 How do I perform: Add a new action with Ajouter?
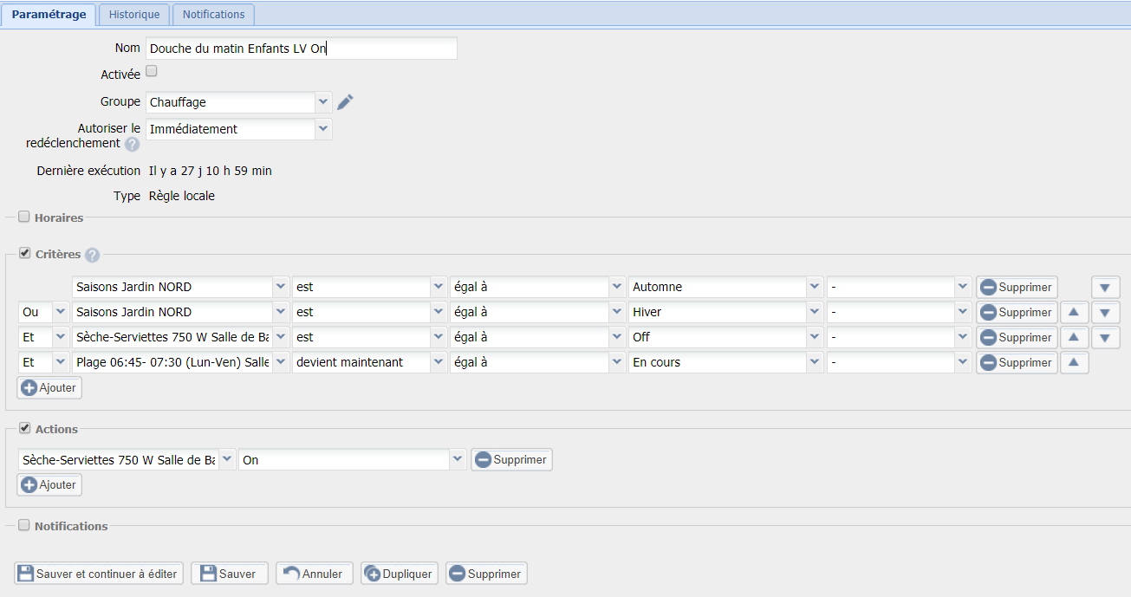click(x=49, y=485)
